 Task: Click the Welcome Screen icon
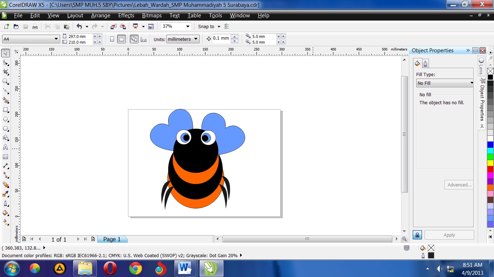(151, 26)
